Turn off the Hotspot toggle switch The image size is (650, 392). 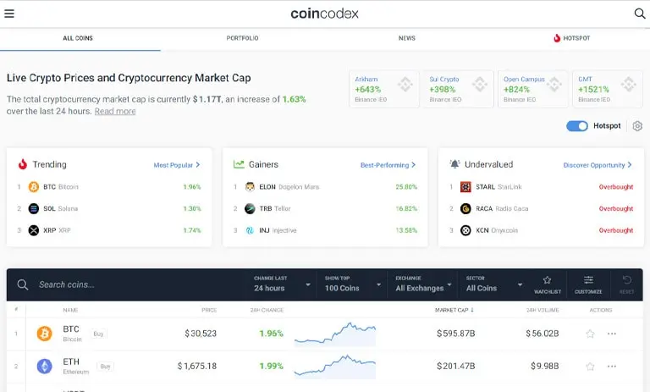[577, 126]
